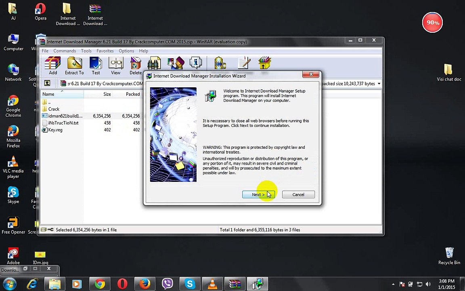The width and height of the screenshot is (465, 291).
Task: Click the network tray icon
Action: [x=419, y=284]
